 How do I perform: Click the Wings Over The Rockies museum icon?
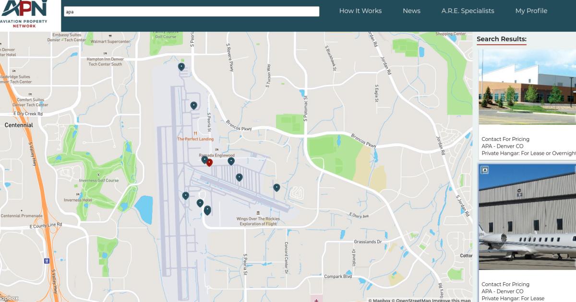coord(258,213)
